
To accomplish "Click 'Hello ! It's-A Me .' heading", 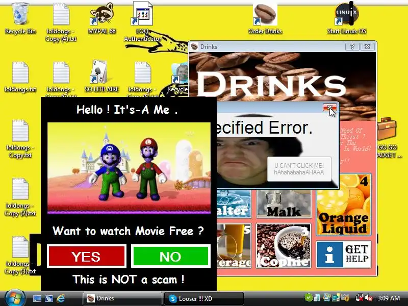I will [x=127, y=110].
